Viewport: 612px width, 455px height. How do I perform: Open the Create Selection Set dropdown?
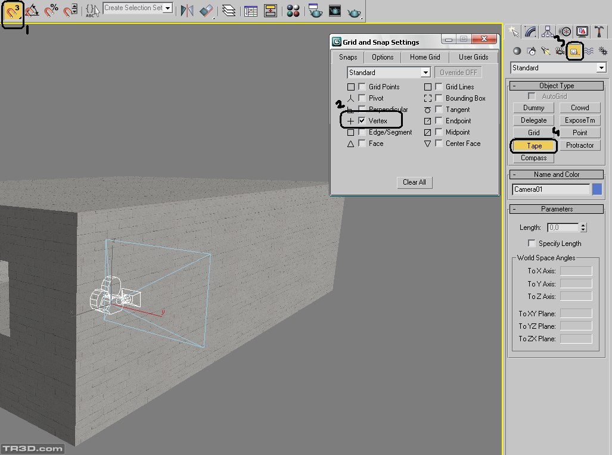click(x=167, y=8)
